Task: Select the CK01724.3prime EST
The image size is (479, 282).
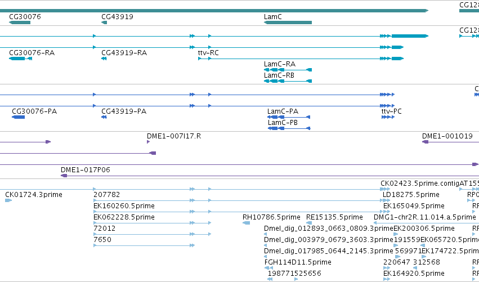Action: [8, 200]
